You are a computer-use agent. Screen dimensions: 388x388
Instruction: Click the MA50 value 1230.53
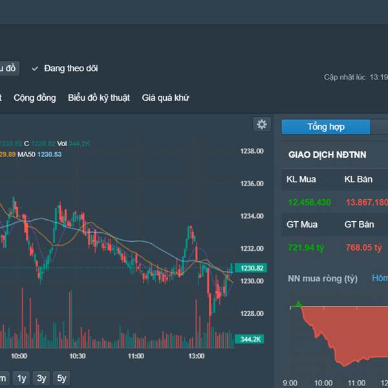[x=50, y=155]
